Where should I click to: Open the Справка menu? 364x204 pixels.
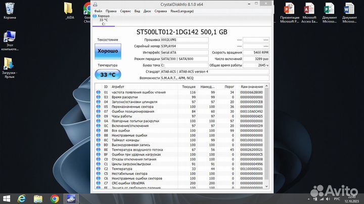161,11
